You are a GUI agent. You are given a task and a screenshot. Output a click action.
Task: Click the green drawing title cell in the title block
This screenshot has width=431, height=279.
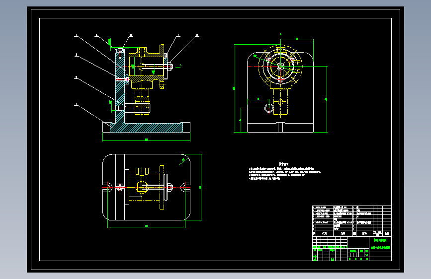(380, 248)
